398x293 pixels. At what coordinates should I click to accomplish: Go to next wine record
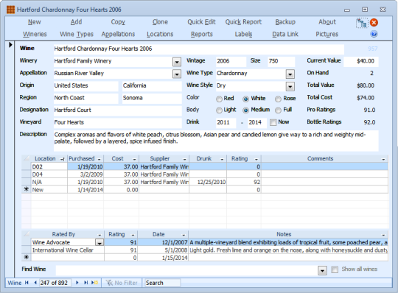click(x=77, y=283)
